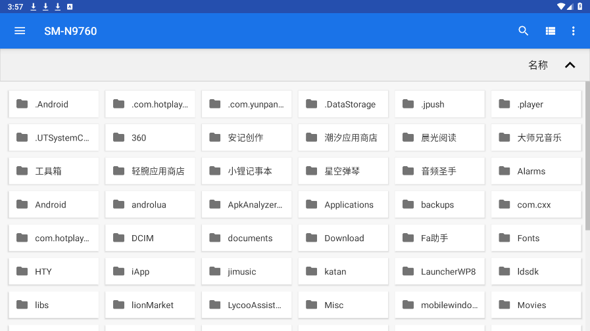Open the .Android hidden folder

(53, 104)
